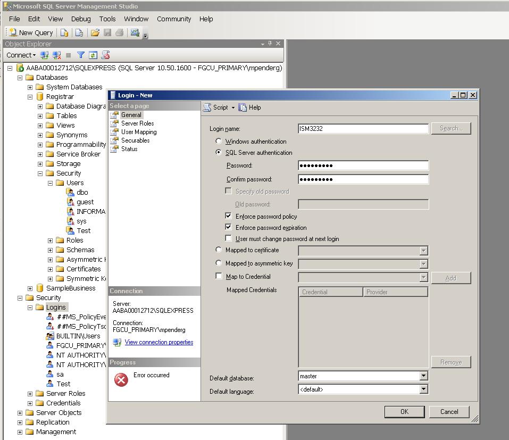Click the red Error occurred icon
The height and width of the screenshot is (440, 509).
tap(121, 379)
